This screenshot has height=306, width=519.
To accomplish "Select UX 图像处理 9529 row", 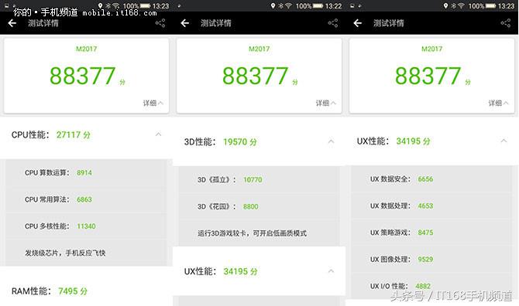I will point(431,259).
